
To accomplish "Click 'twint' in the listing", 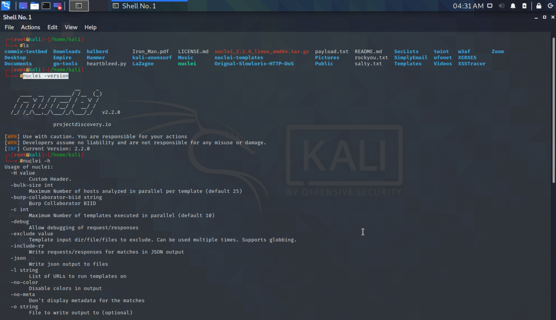I will (x=441, y=51).
